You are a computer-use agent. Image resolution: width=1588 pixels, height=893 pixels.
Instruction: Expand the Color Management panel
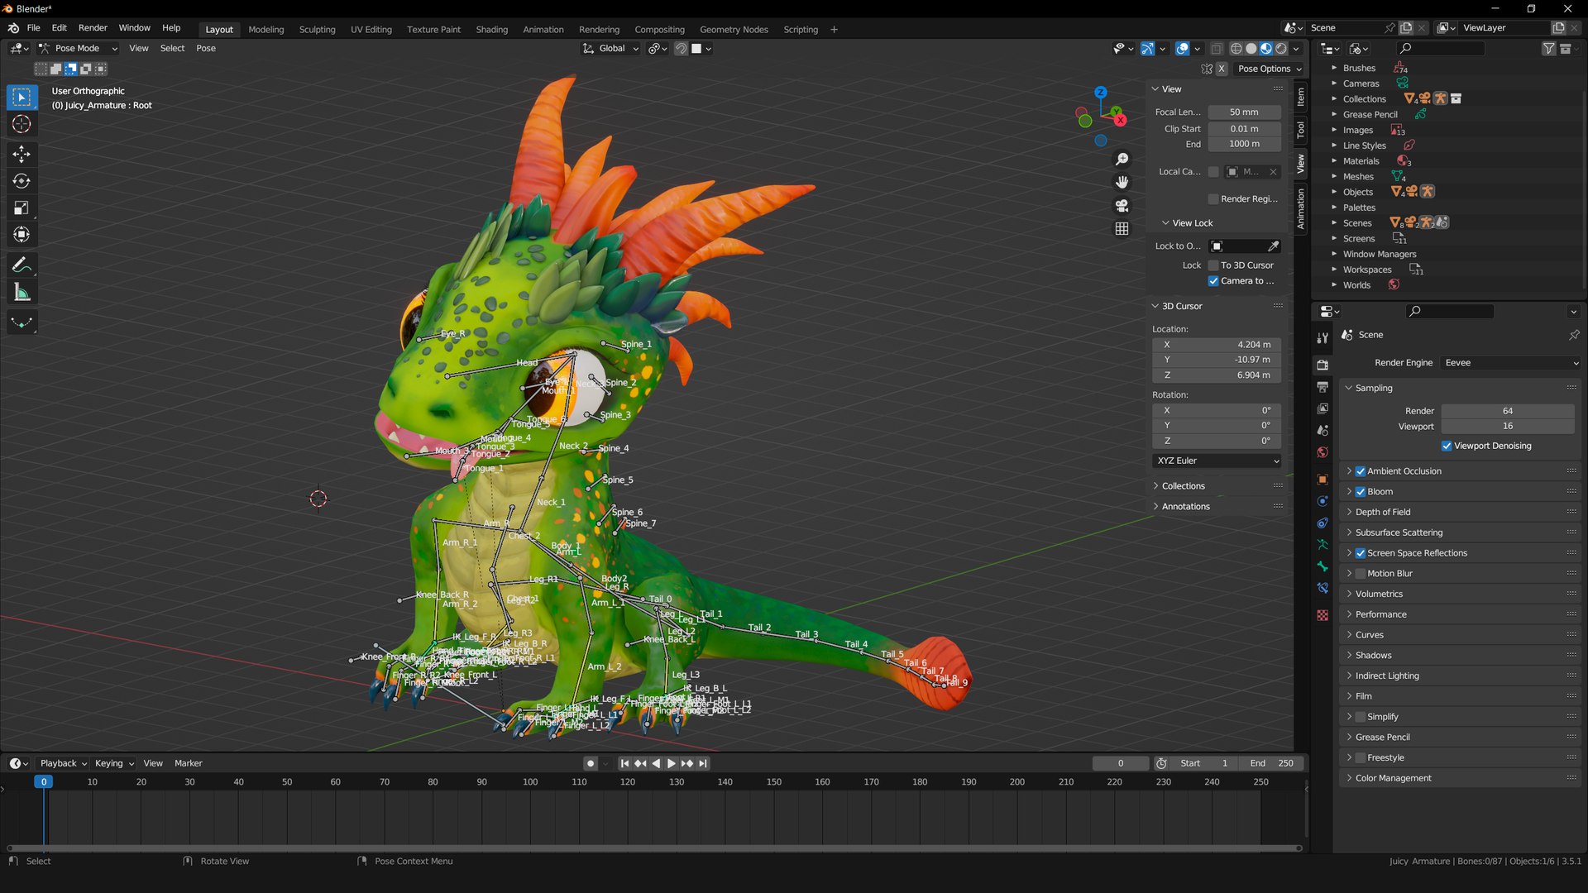click(x=1393, y=779)
